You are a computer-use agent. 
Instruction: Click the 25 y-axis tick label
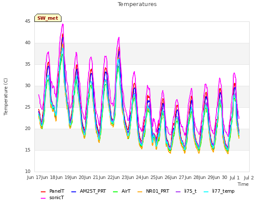coord(27,107)
